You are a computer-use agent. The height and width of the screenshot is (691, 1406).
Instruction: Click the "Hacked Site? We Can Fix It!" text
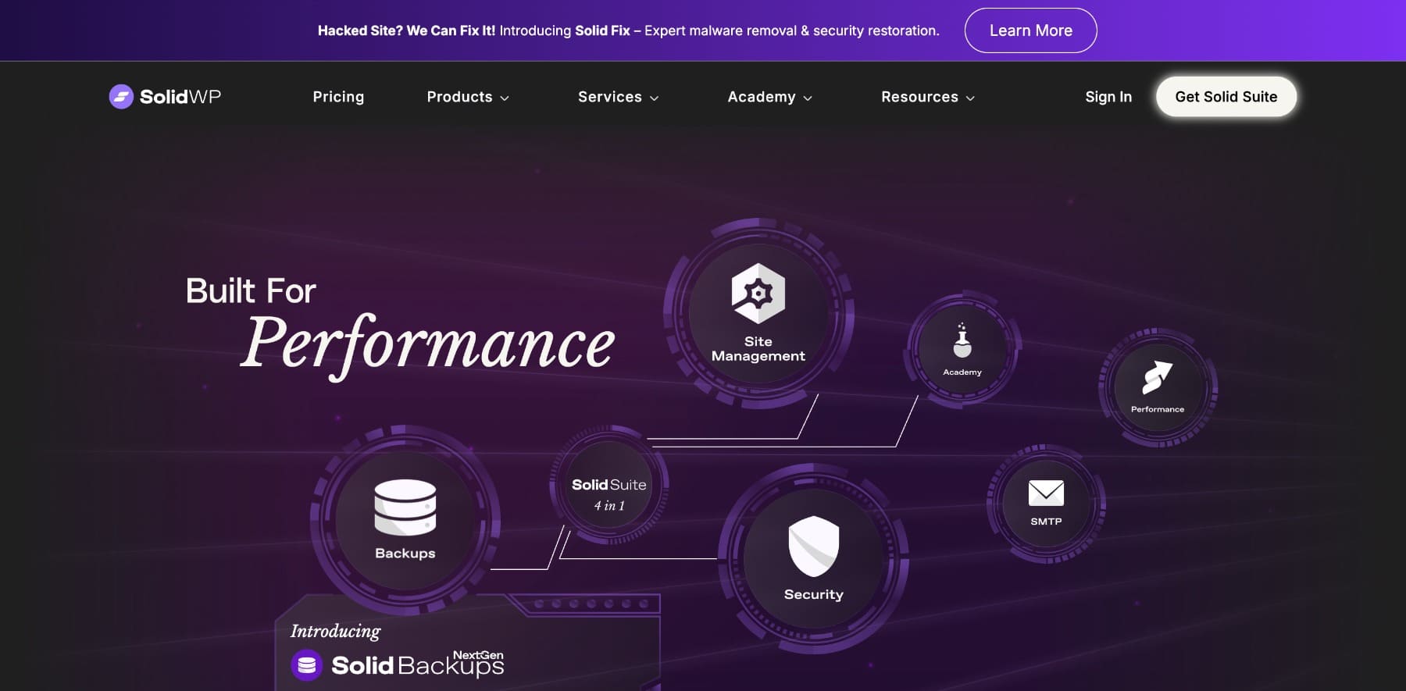pyautogui.click(x=406, y=30)
